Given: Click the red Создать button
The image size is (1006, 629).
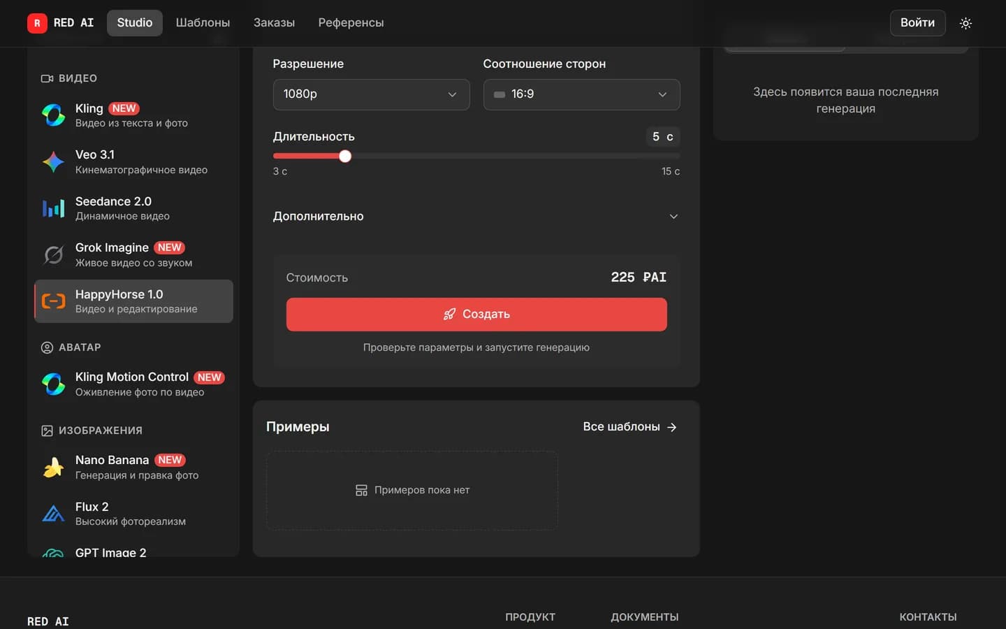Looking at the screenshot, I should click(x=476, y=314).
